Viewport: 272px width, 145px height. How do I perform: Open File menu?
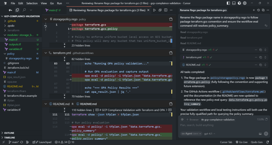pos(13,3)
